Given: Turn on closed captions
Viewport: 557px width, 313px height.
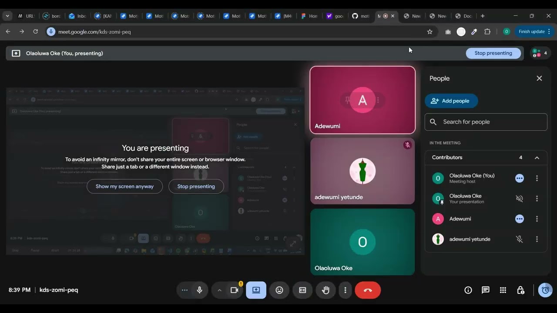Looking at the screenshot, I should click(302, 290).
